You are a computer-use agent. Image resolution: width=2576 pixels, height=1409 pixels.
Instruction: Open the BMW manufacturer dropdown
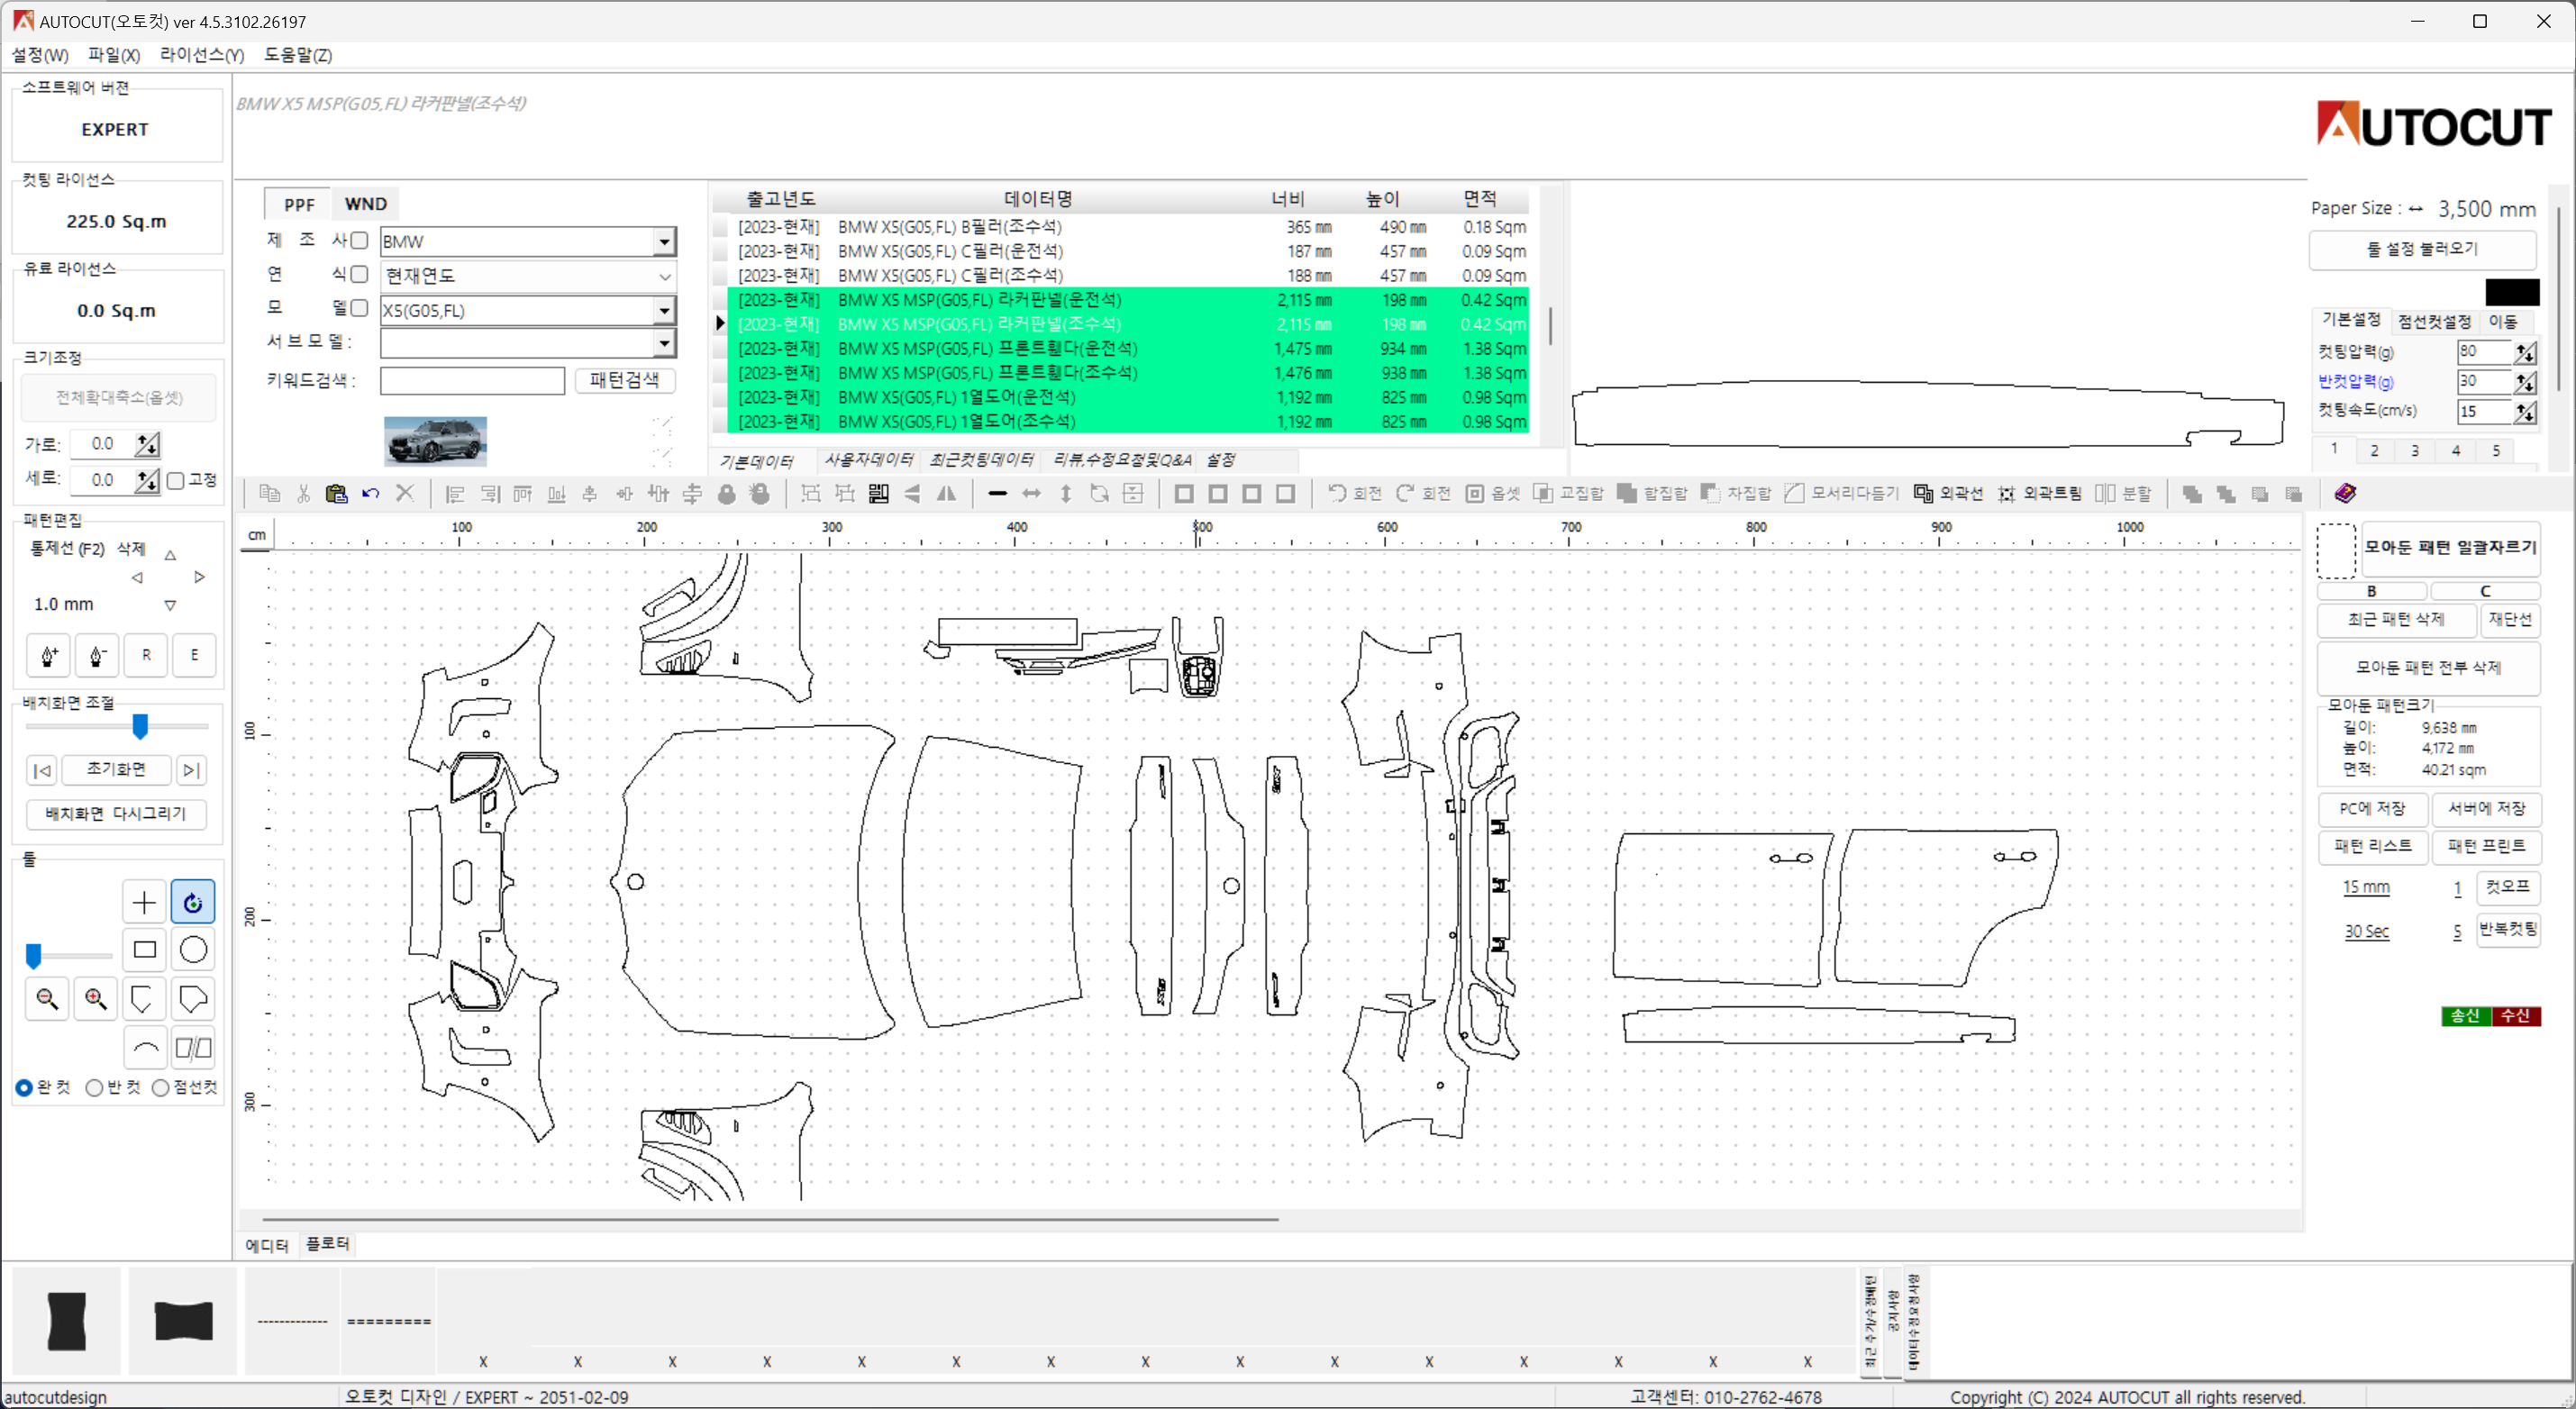pyautogui.click(x=664, y=241)
